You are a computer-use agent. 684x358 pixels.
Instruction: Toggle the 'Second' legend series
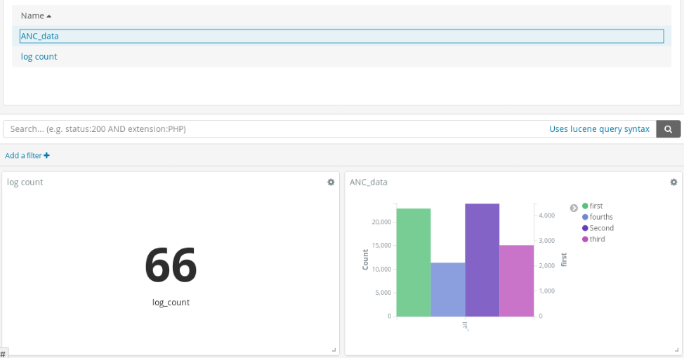(x=601, y=228)
